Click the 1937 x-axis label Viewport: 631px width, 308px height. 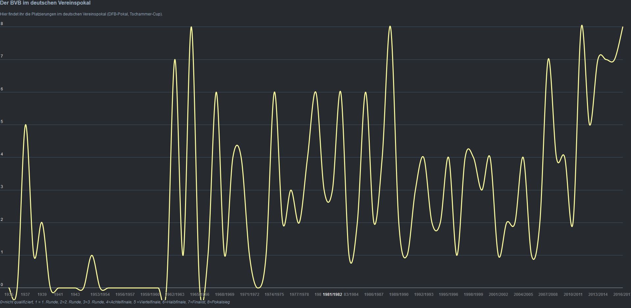click(25, 295)
